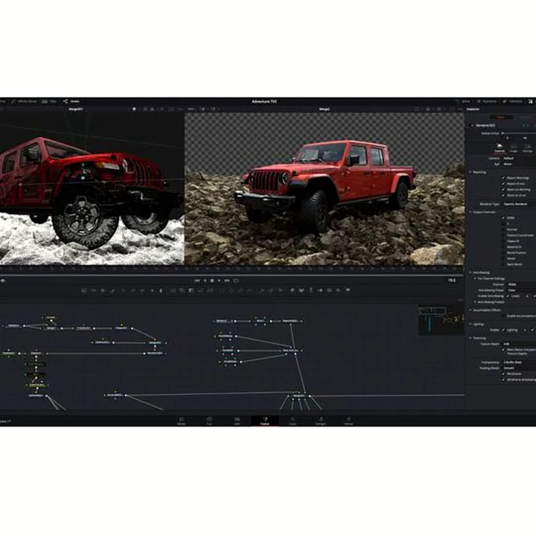Switch to the Media page
536x536 pixels.
click(182, 421)
